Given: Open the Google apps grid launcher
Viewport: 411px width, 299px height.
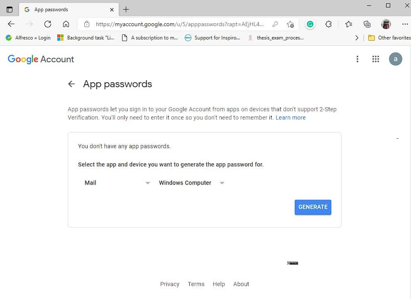Looking at the screenshot, I should 376,59.
